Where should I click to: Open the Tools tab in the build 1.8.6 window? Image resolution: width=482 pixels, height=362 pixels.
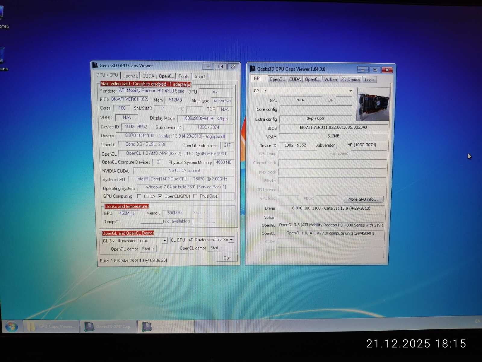183,77
